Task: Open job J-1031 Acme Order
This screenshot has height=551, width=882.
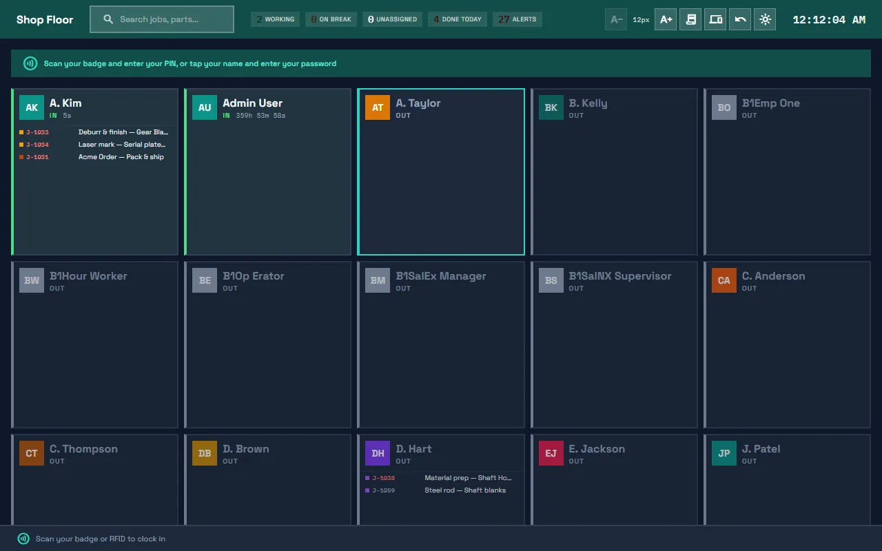Action: tap(94, 157)
